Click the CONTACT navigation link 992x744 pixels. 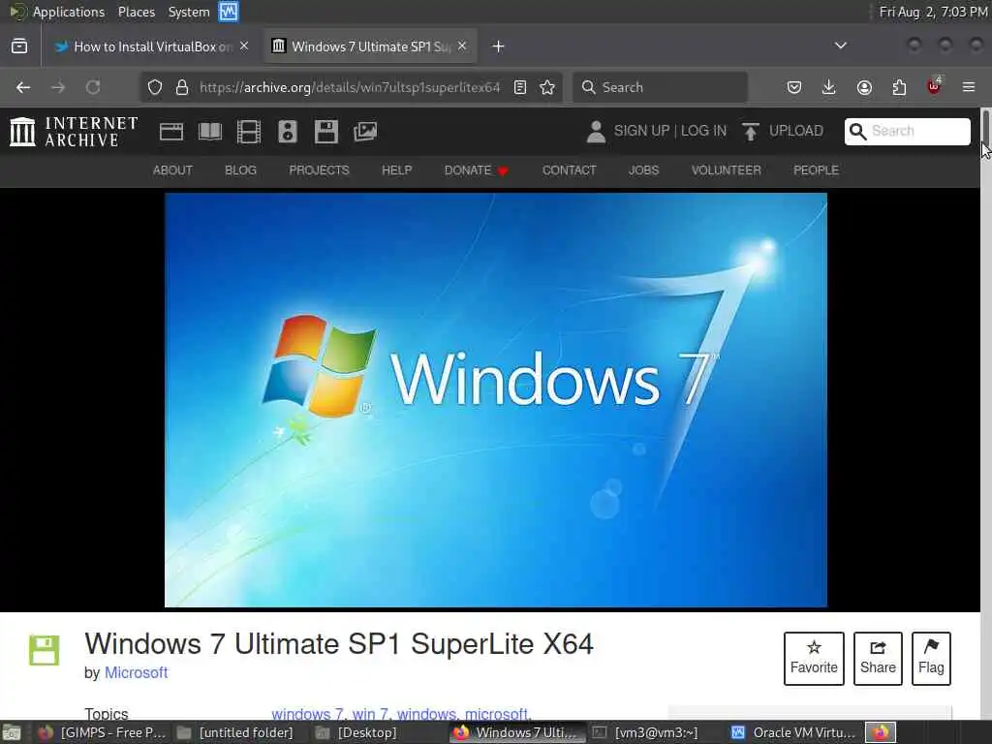click(569, 170)
